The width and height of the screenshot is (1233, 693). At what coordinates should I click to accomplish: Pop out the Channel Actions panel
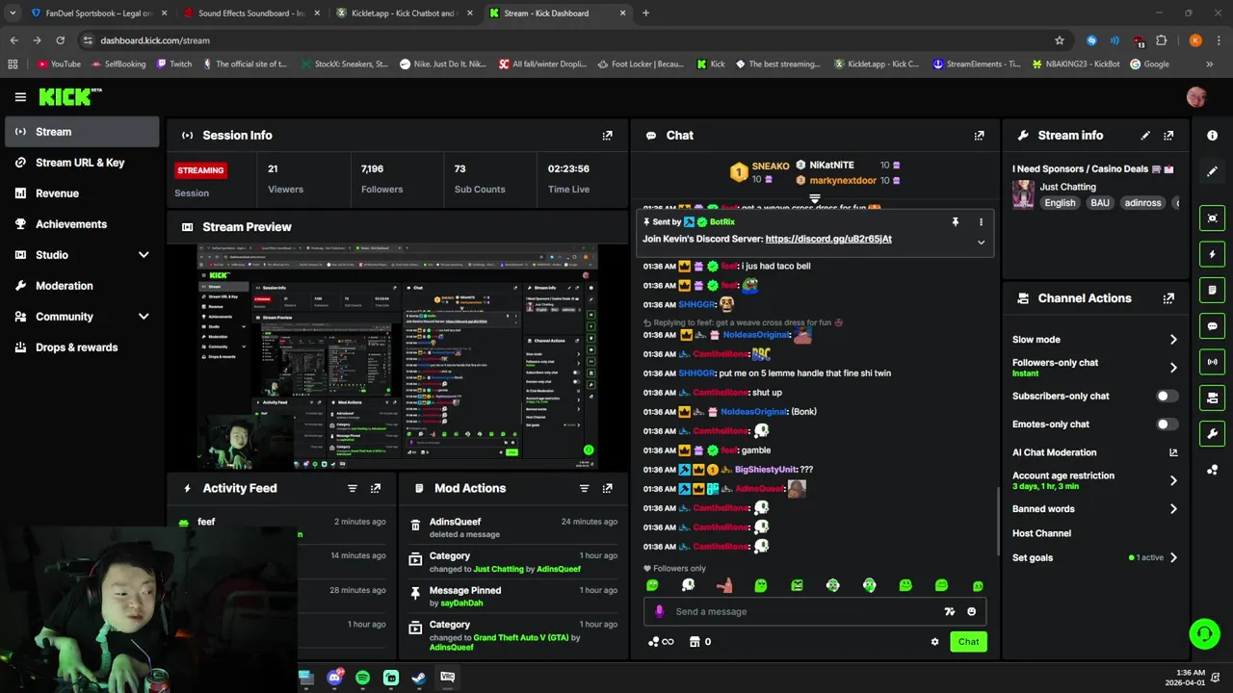click(1168, 298)
